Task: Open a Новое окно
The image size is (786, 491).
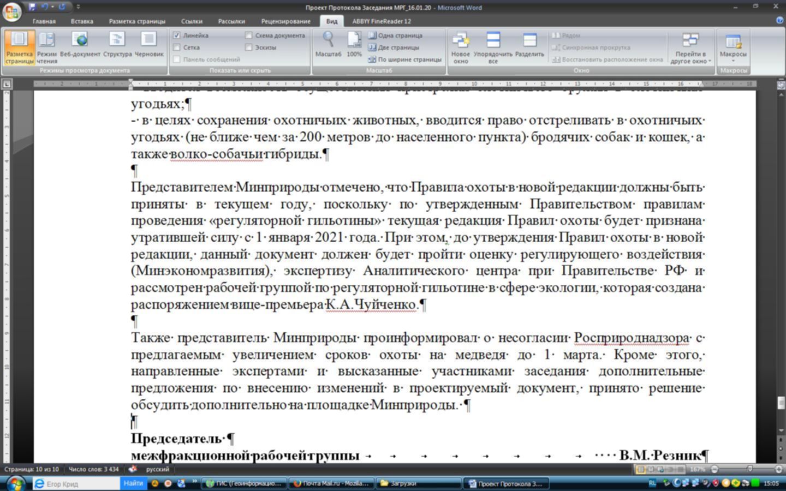Action: point(461,47)
